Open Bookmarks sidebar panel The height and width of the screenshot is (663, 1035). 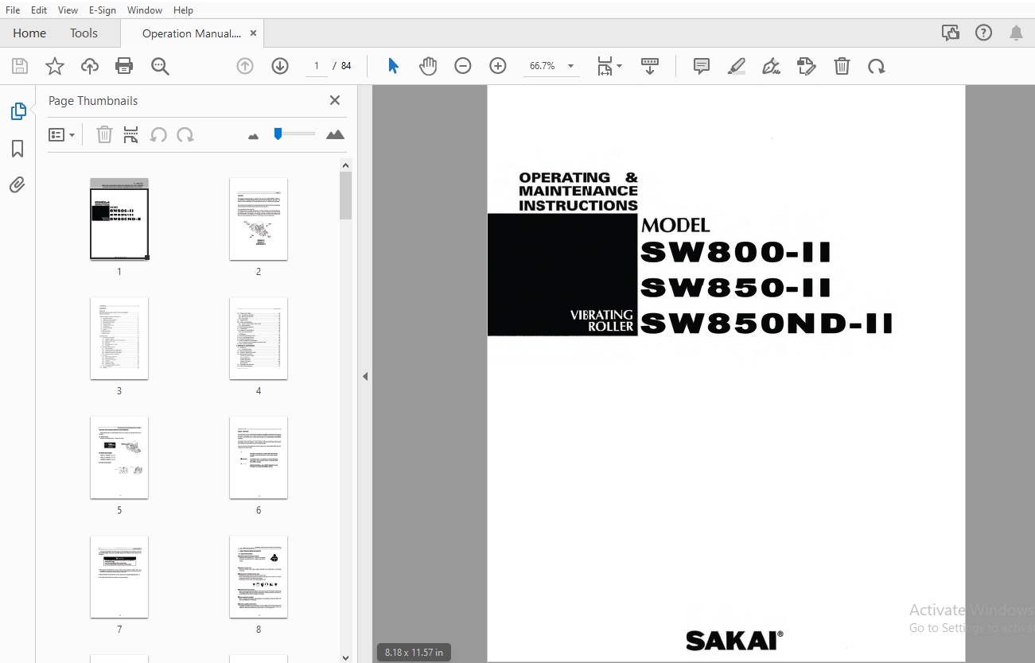[x=18, y=149]
